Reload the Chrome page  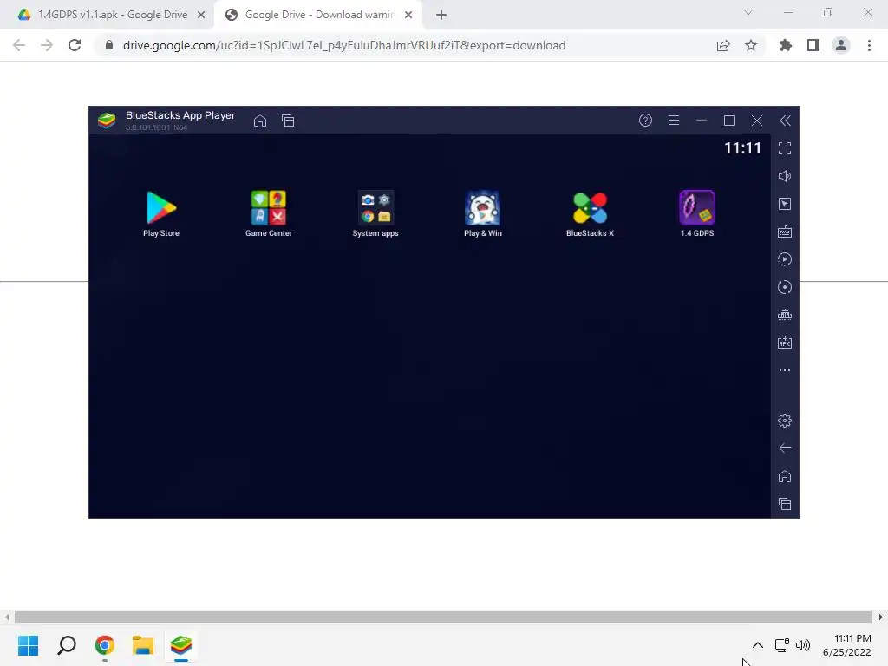[x=75, y=45]
